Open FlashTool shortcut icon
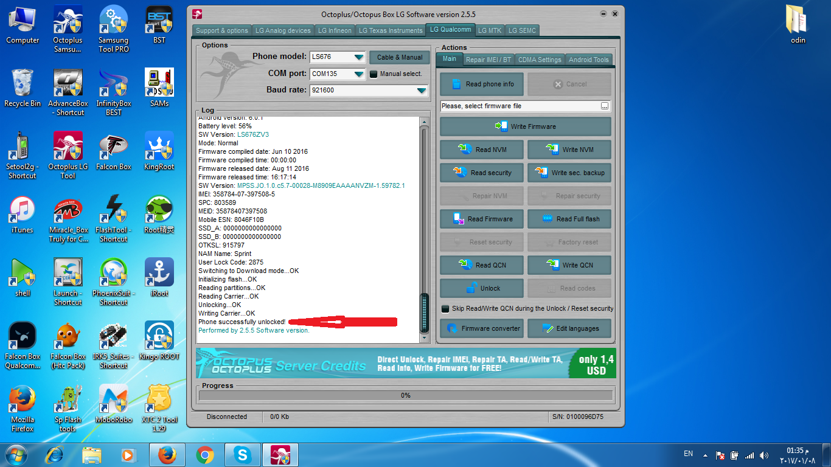 pos(114,218)
